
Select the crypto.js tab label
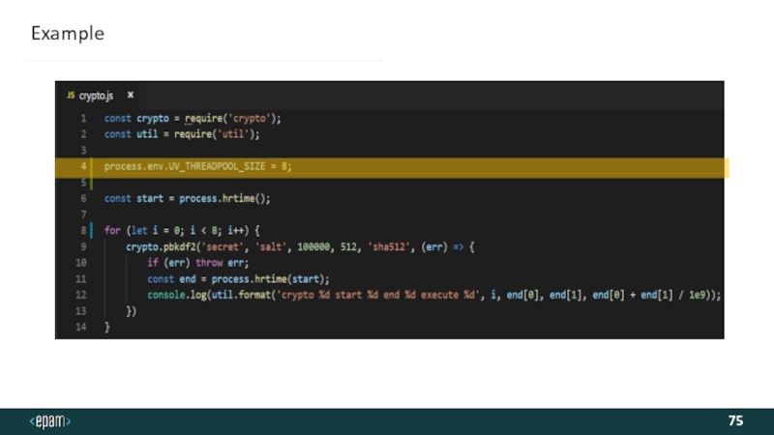(x=96, y=96)
